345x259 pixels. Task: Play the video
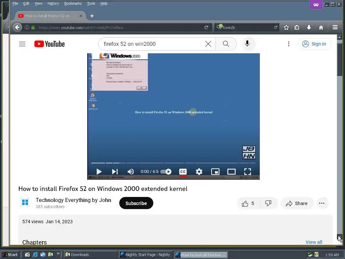[x=99, y=172]
